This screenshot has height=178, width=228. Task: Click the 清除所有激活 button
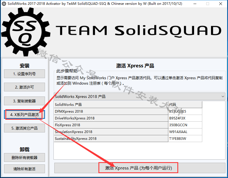[24, 169]
